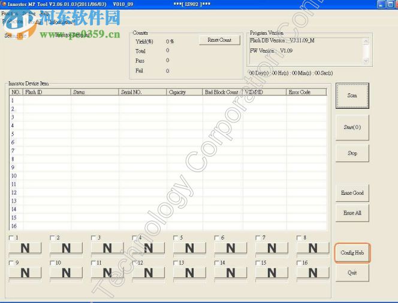Open the Function menu
The height and width of the screenshot is (303, 398).
click(x=10, y=13)
